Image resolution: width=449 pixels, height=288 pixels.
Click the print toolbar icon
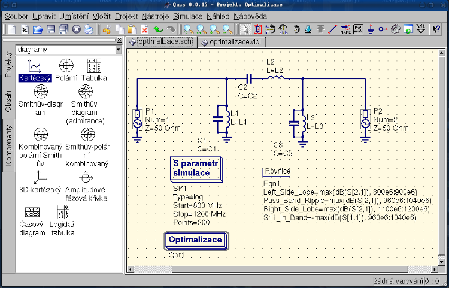[89, 29]
